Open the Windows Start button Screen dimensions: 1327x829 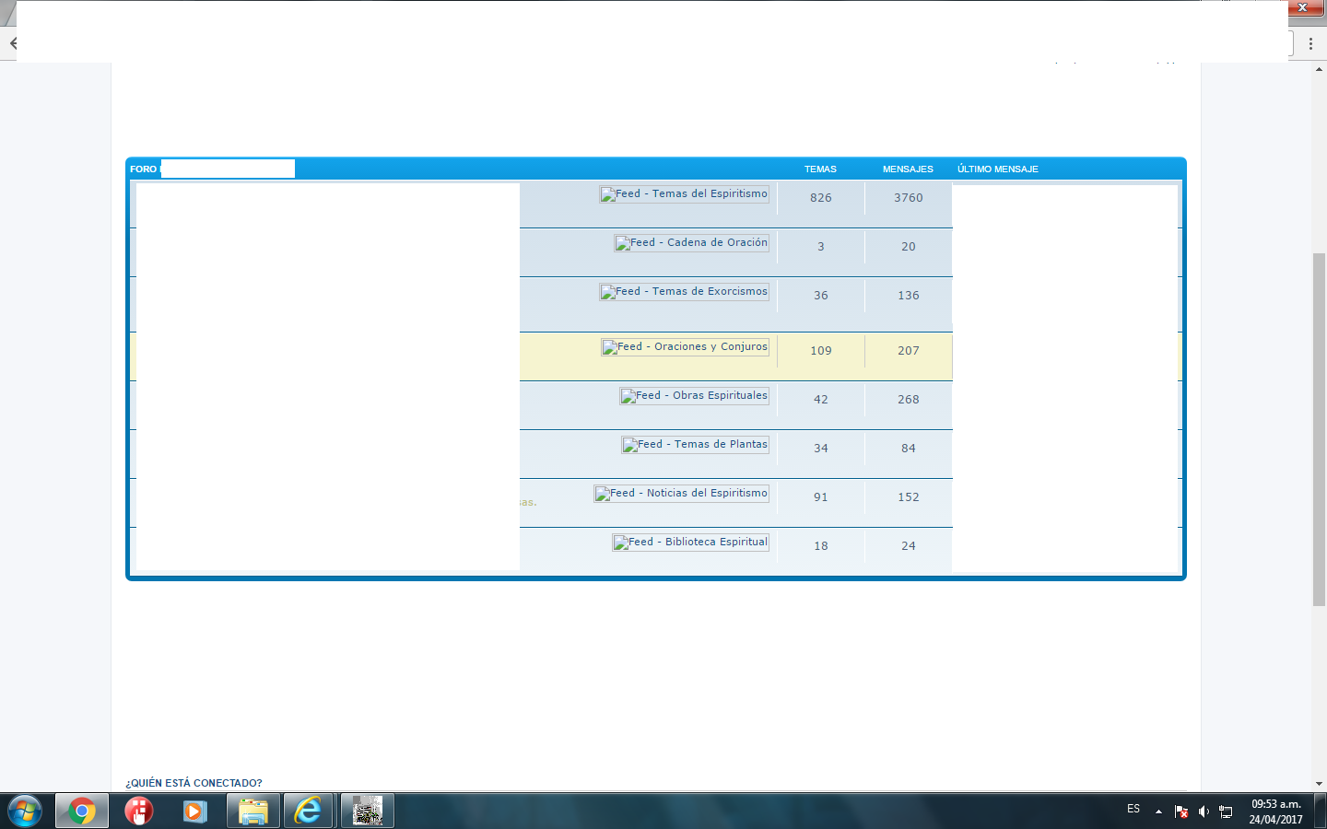(25, 811)
